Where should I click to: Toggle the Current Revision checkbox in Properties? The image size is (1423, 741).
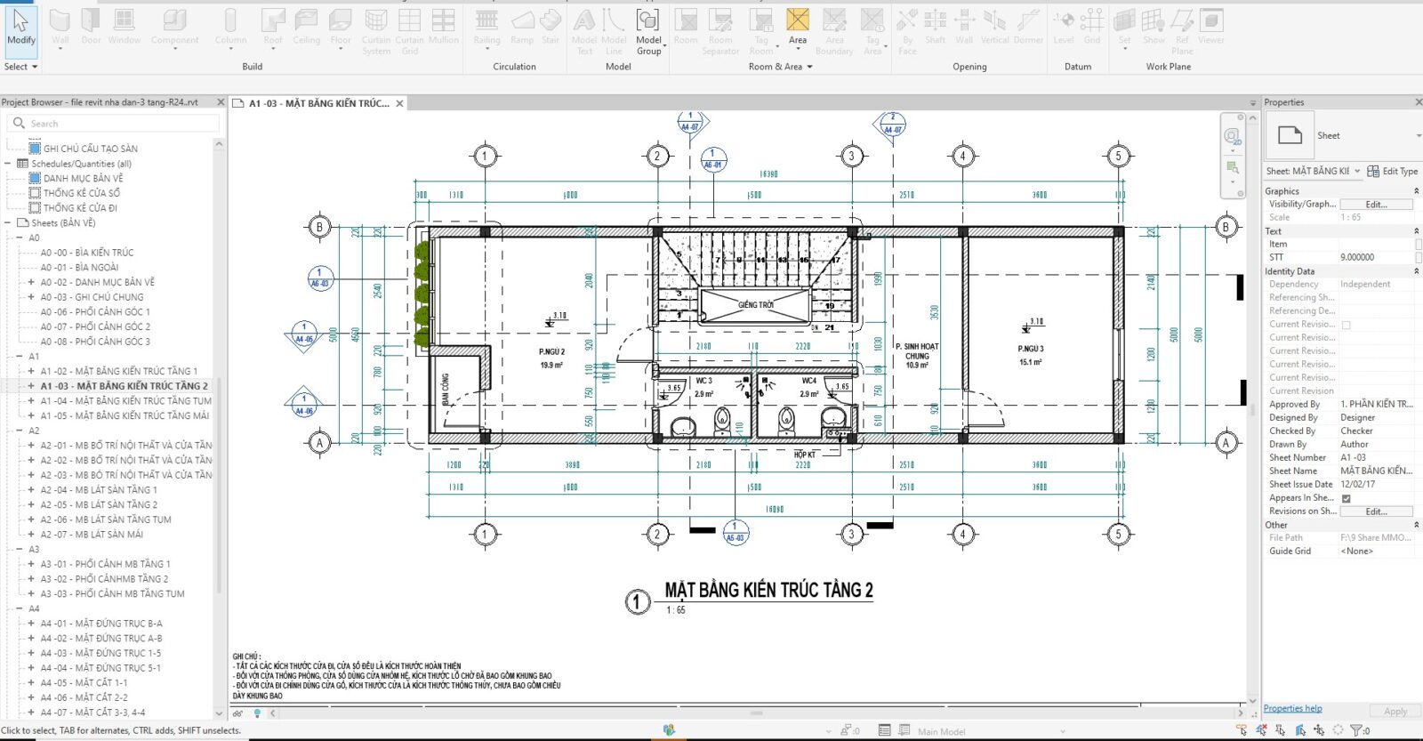coord(1347,325)
